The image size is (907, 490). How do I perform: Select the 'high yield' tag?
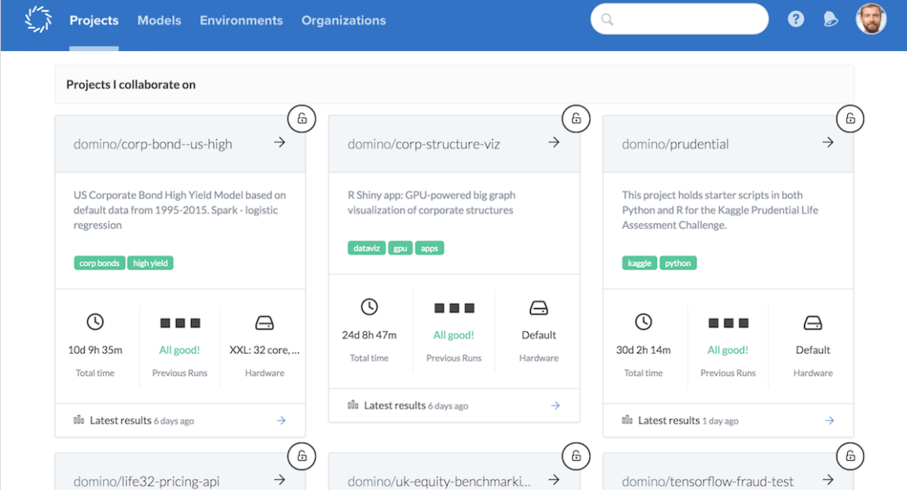150,263
